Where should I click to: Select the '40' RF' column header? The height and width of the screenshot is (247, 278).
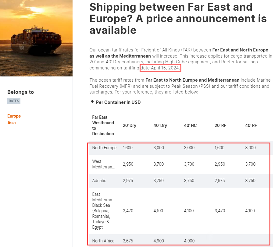coord(251,125)
